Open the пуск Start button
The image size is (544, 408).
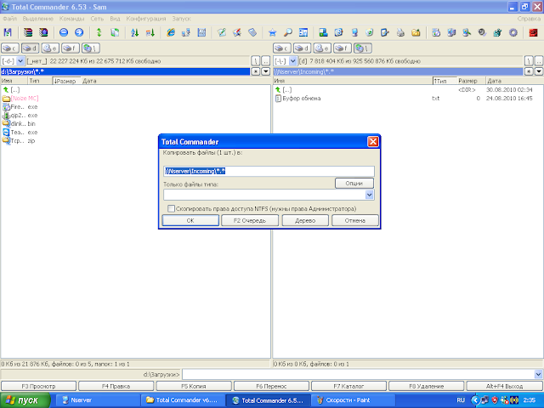[25, 400]
